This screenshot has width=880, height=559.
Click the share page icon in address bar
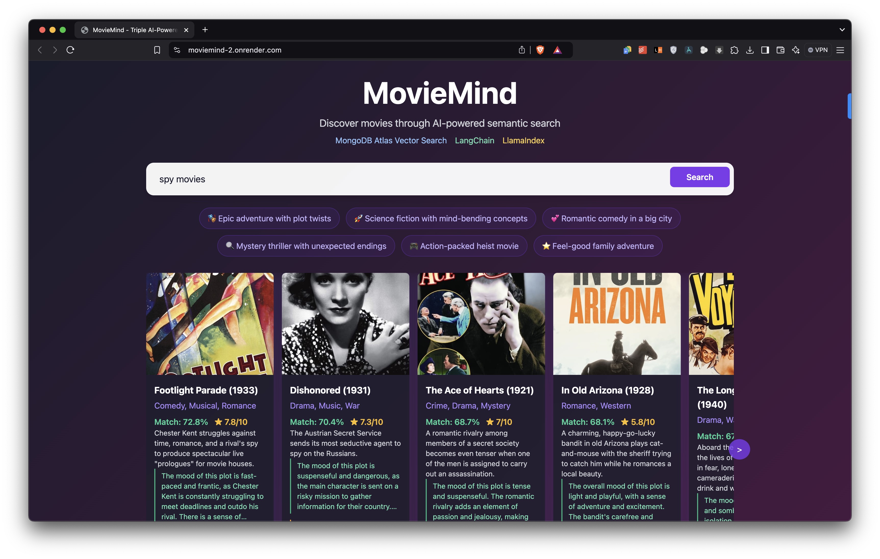pos(521,50)
